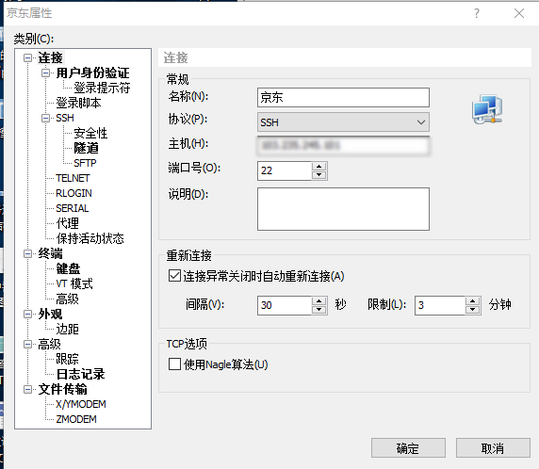Select 跟踪 category

tap(68, 359)
